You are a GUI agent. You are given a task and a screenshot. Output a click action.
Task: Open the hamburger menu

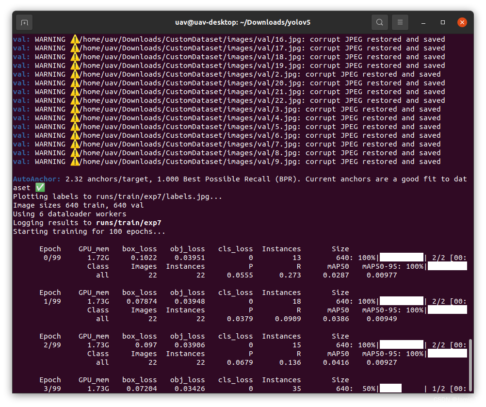[400, 22]
